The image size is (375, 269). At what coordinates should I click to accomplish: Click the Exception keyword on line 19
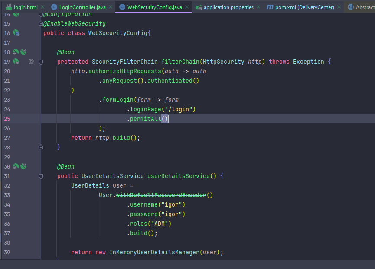pyautogui.click(x=309, y=62)
